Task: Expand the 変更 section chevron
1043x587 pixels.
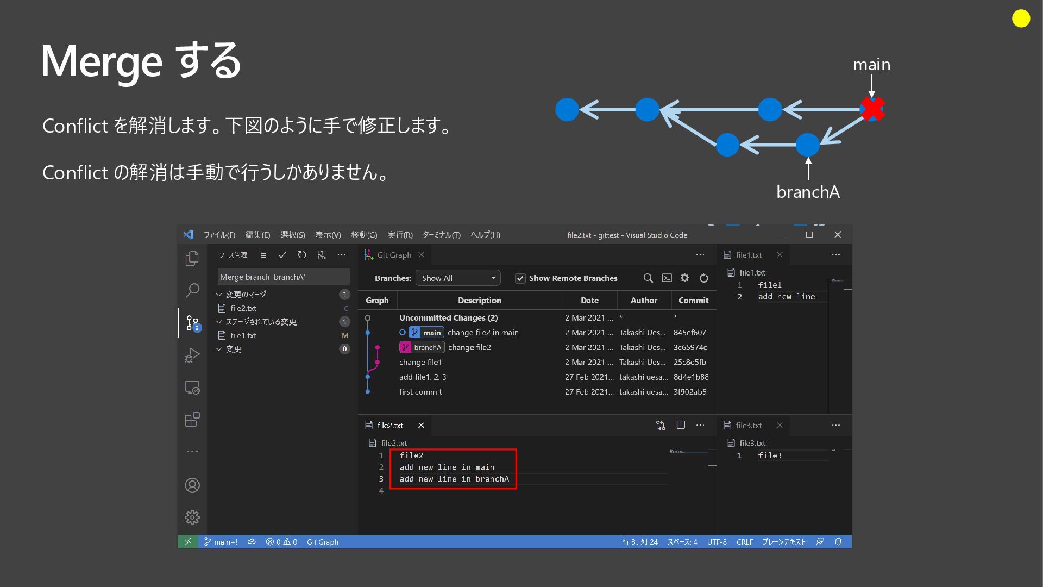Action: 219,349
